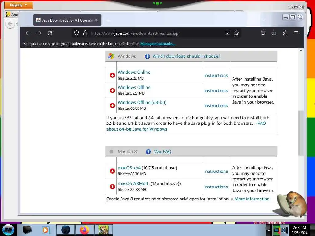Screen dimensions: 315x236
Task: Open list all tabs chevron
Action: tap(264, 19)
